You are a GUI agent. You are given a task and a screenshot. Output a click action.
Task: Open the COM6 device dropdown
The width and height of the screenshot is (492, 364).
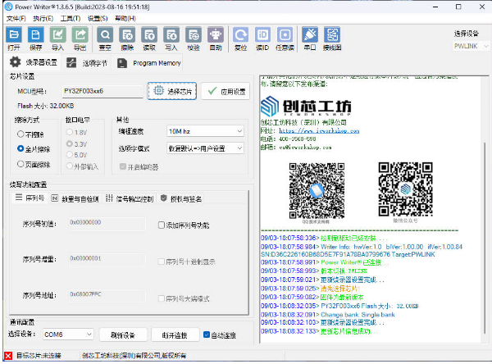(x=68, y=334)
